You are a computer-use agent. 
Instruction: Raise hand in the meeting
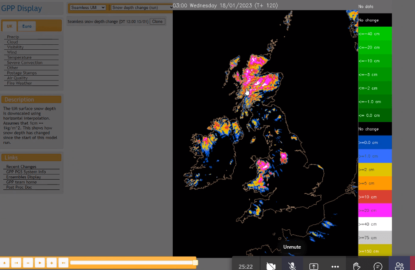point(357,266)
